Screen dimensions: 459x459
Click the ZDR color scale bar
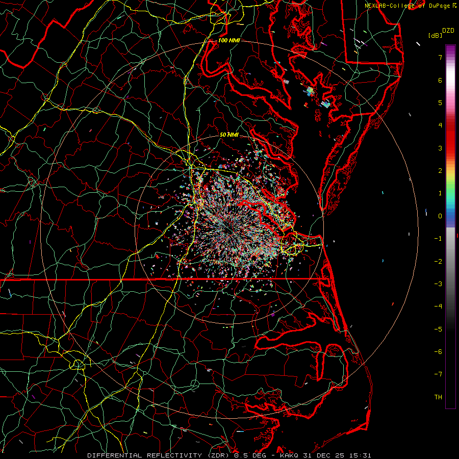(450, 226)
